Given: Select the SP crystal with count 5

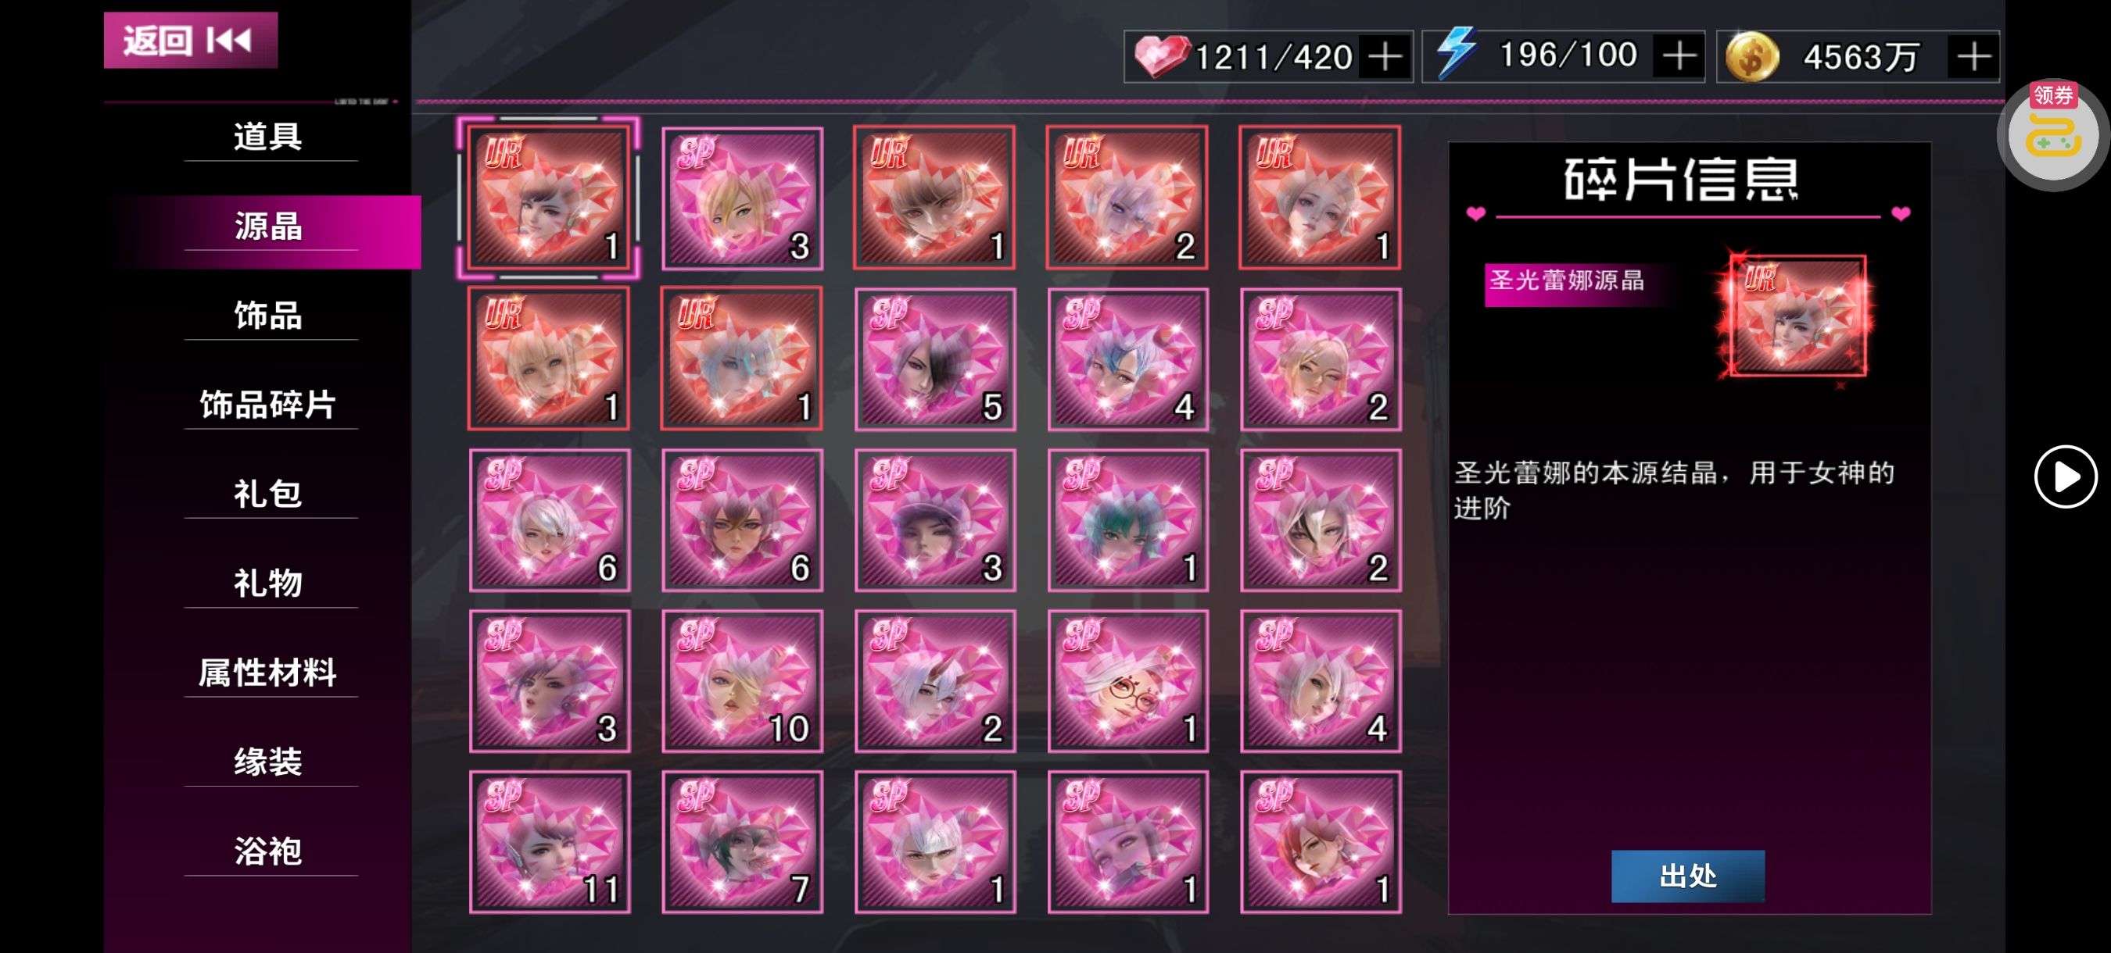Looking at the screenshot, I should pyautogui.click(x=935, y=359).
